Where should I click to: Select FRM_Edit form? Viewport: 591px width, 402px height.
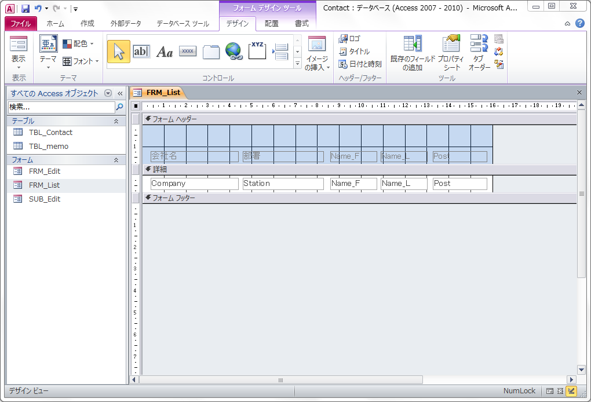coord(66,171)
